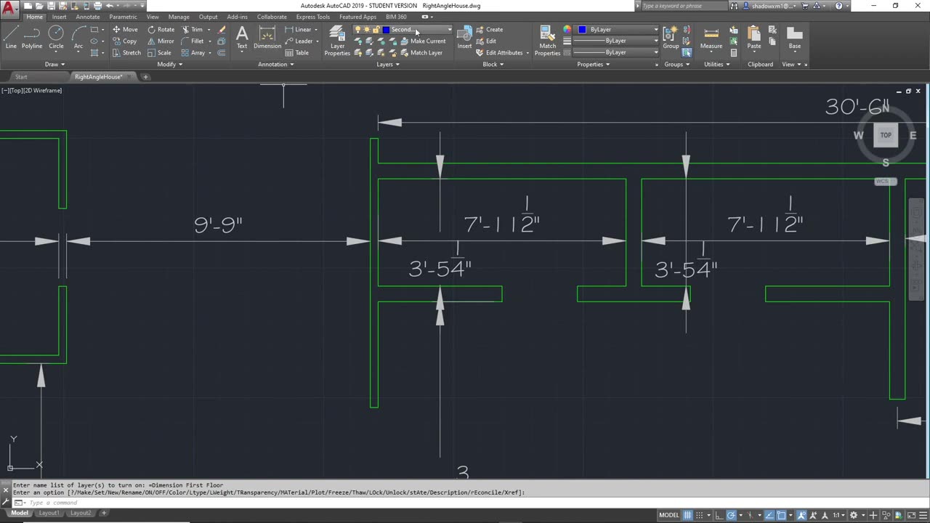The width and height of the screenshot is (930, 523).
Task: Insert multiline Text
Action: tap(242, 37)
